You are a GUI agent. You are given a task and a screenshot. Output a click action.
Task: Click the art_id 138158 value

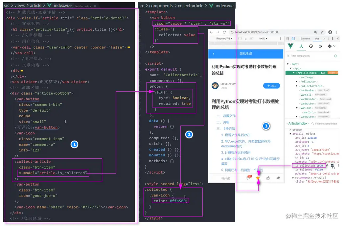pyautogui.click(x=312, y=138)
